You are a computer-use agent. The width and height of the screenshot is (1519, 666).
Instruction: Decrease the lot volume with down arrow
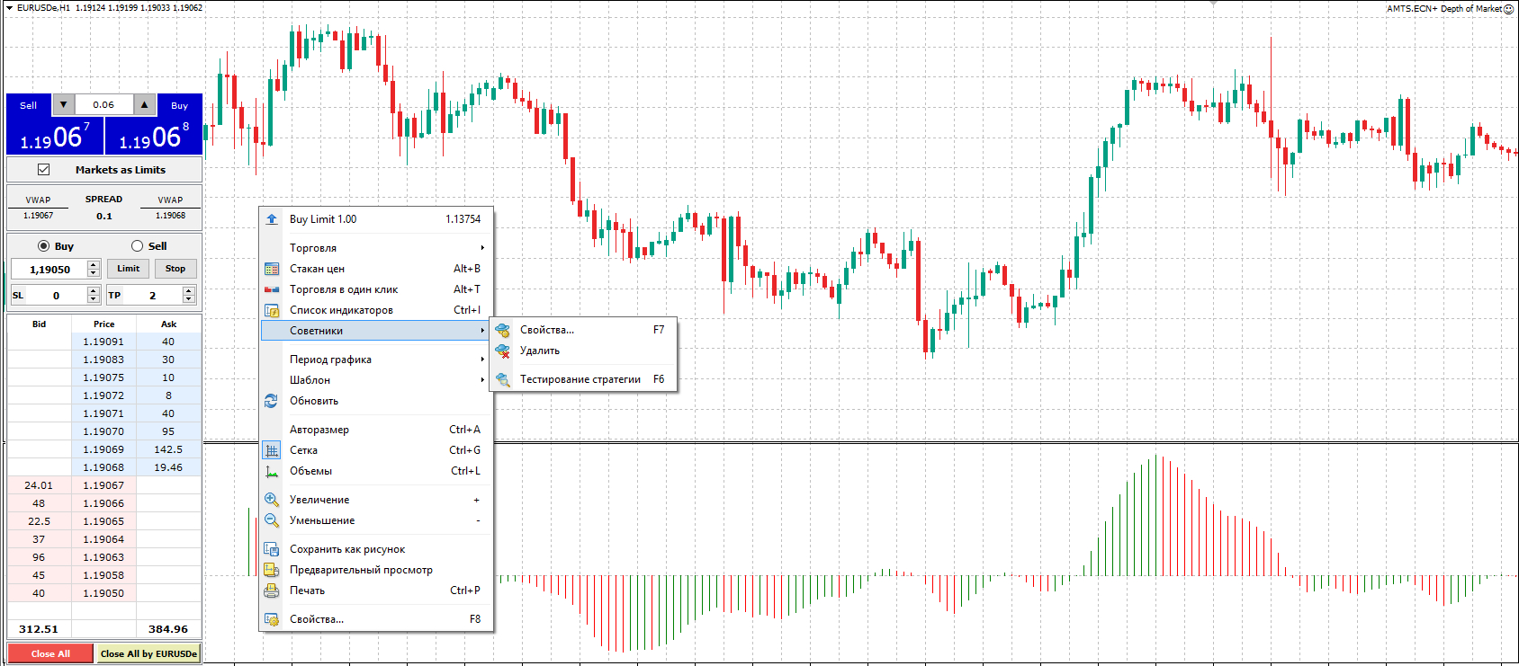pos(63,105)
